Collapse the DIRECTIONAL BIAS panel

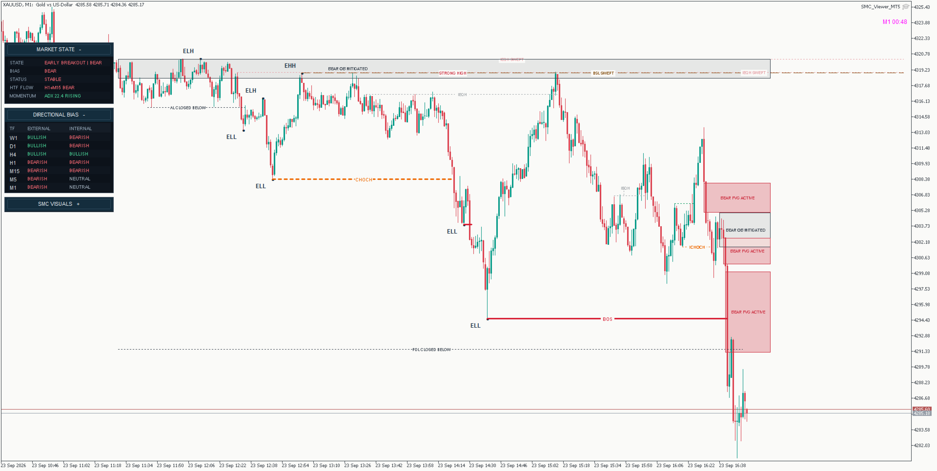[84, 115]
